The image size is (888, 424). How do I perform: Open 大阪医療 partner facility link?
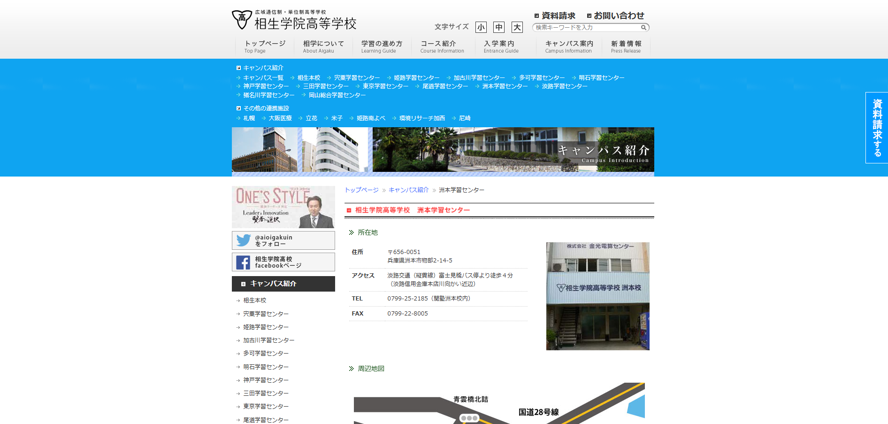280,118
